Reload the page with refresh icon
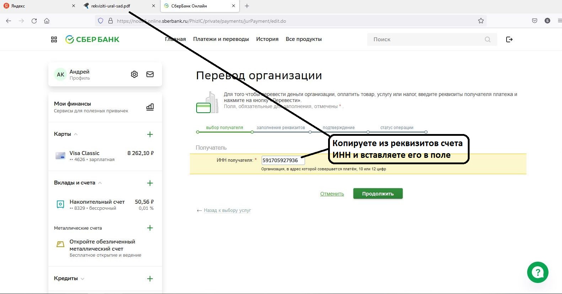This screenshot has height=294, width=562. [34, 21]
